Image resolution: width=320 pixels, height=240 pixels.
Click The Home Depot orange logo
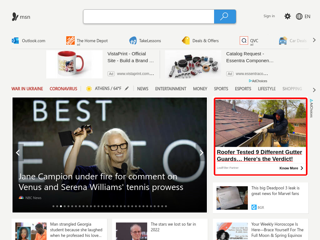pyautogui.click(x=70, y=40)
